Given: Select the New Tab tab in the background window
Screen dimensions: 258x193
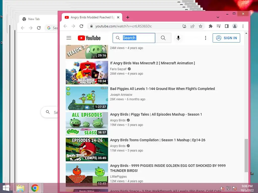Looking at the screenshot, I should click(34, 19).
